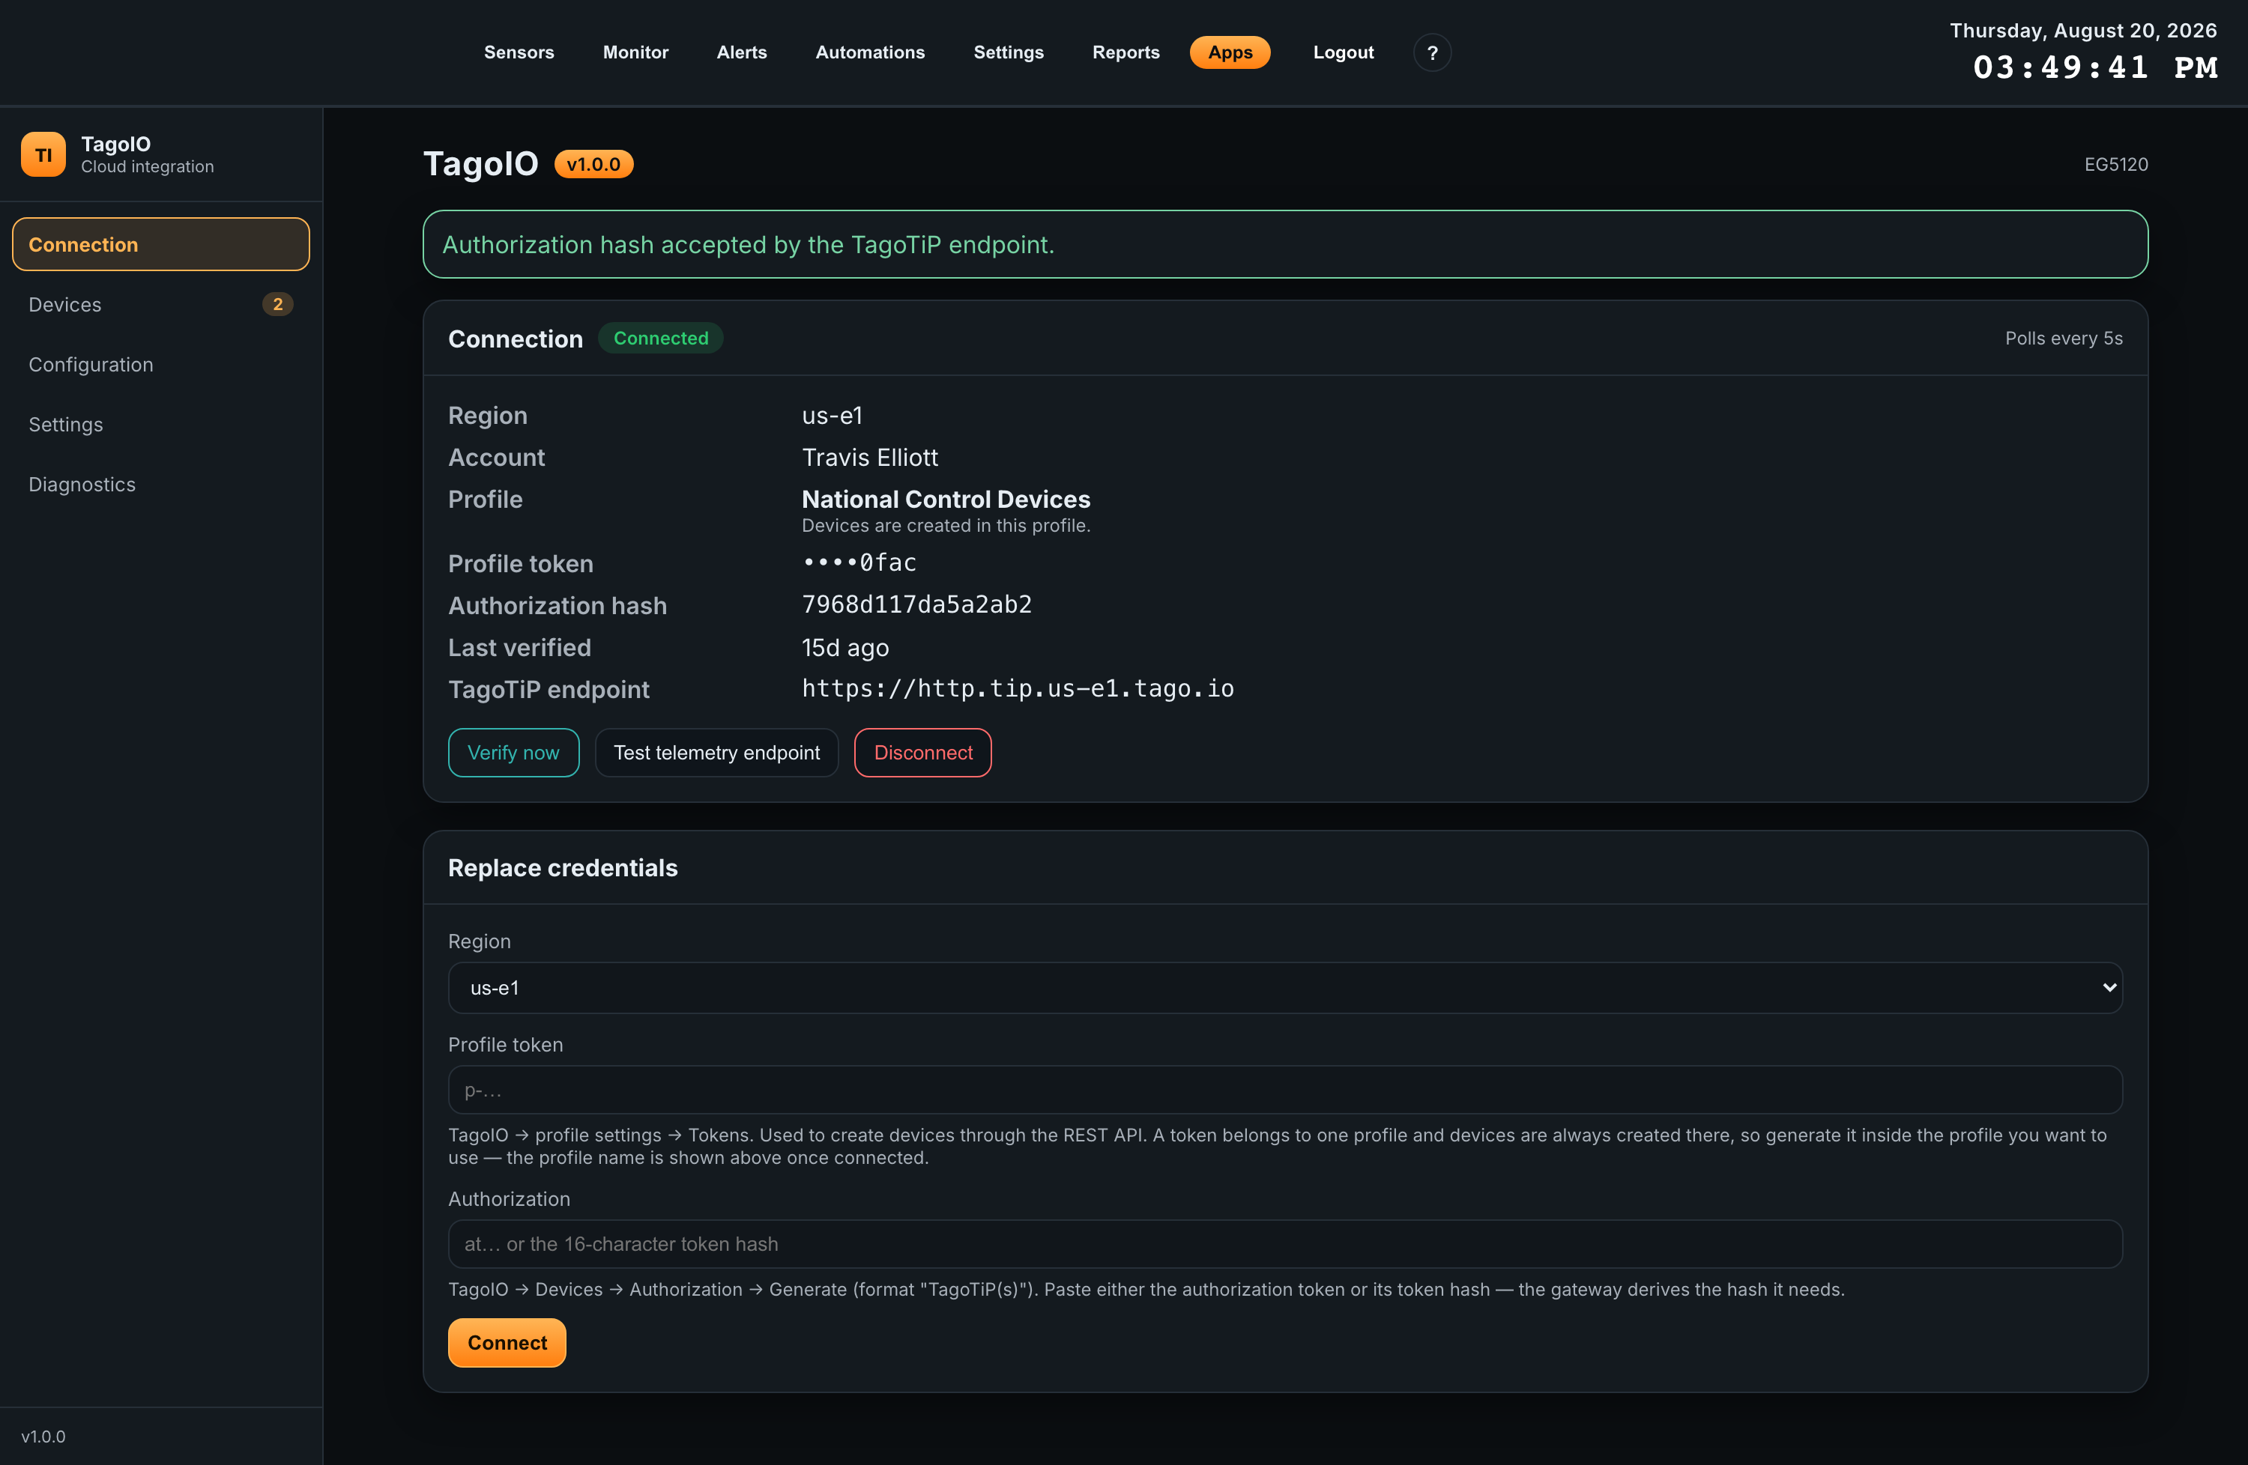This screenshot has height=1465, width=2248.
Task: Click the Disconnect button
Action: coord(923,752)
